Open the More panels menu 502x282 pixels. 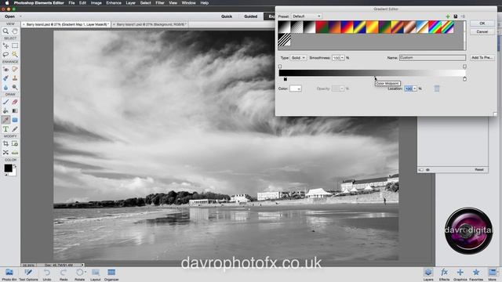tap(492, 274)
